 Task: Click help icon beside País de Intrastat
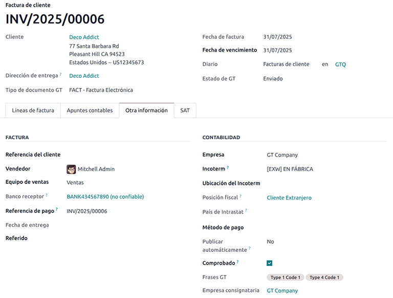point(246,210)
